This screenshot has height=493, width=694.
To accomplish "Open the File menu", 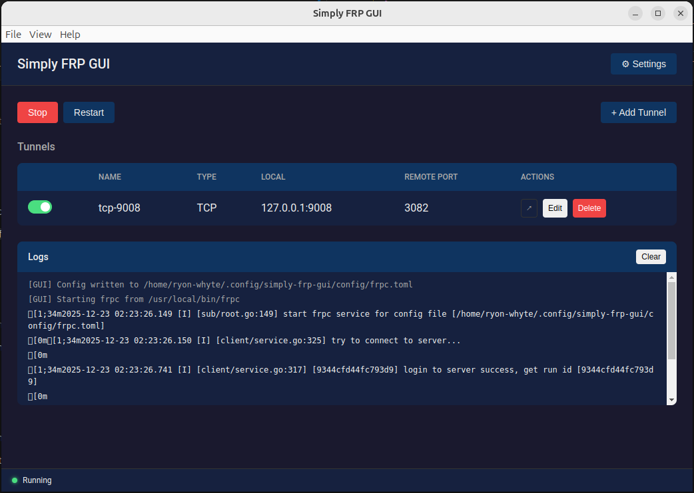I will (13, 34).
